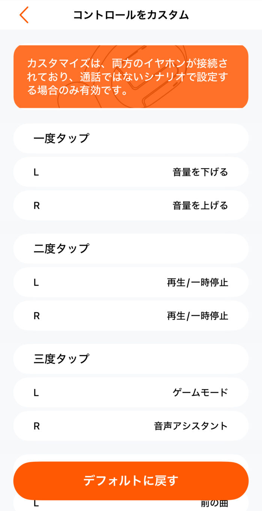Click the R label in the 二度タップ section

37,316
